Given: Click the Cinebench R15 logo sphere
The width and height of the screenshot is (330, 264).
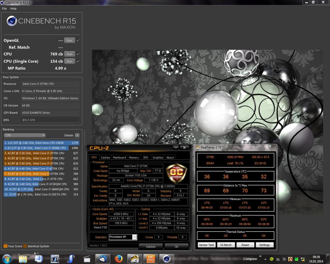Looking at the screenshot, I should [12, 21].
